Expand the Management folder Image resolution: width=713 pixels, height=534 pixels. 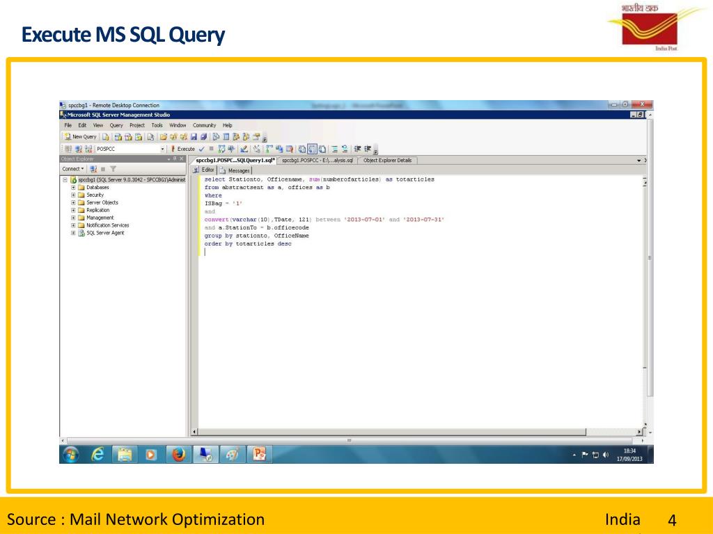[72, 218]
